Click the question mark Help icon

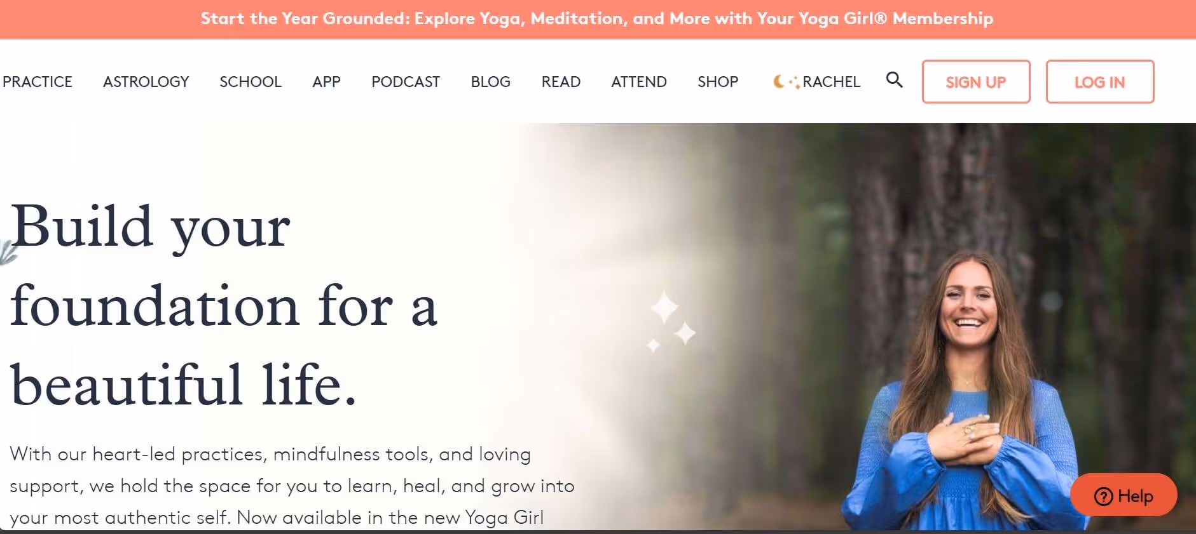[x=1103, y=496]
